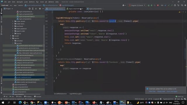Switch to login.component.html editor tab
Image resolution: width=187 pixels, height=105 pixels.
[x=76, y=9]
